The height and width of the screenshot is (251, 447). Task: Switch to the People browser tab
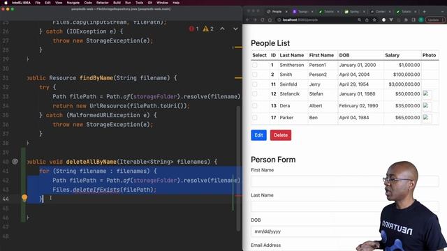coord(277,12)
